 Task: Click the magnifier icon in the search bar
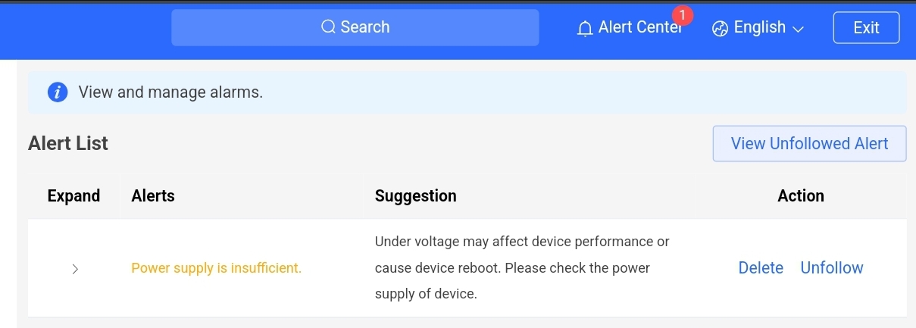[x=328, y=27]
